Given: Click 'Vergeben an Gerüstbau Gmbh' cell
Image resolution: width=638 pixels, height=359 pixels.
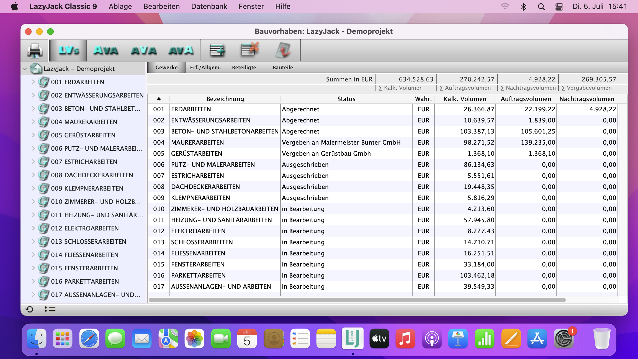Looking at the screenshot, I should coord(346,153).
